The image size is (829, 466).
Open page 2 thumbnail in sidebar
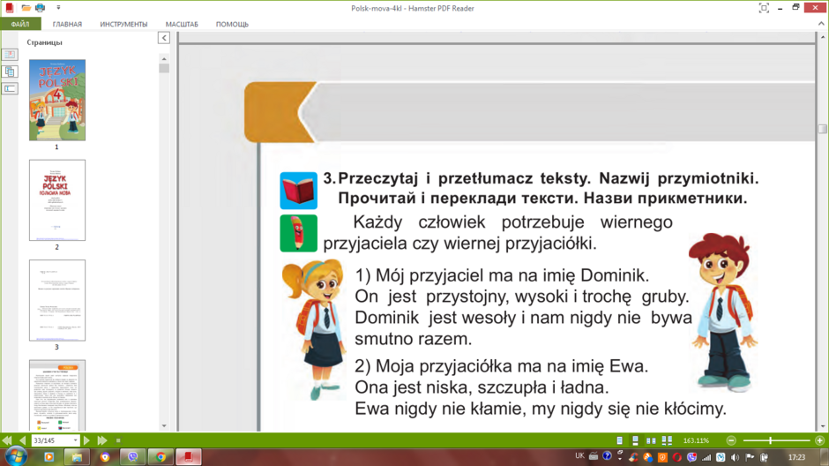pos(57,200)
